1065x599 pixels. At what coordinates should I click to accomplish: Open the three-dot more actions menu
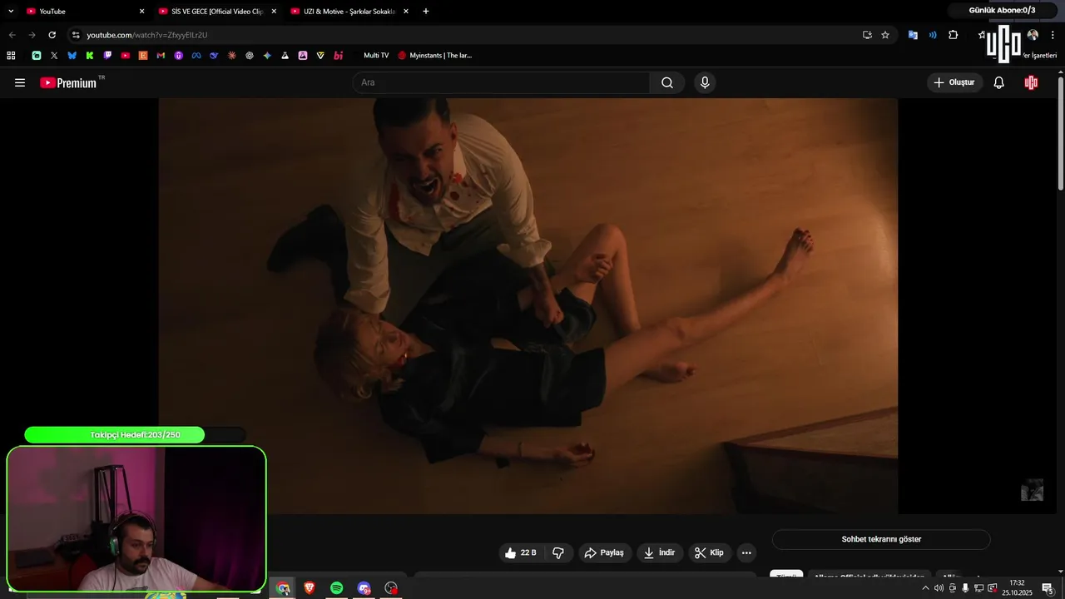click(x=746, y=552)
